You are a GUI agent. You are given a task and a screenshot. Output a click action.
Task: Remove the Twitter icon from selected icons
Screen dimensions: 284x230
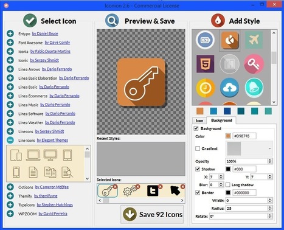tap(161, 186)
